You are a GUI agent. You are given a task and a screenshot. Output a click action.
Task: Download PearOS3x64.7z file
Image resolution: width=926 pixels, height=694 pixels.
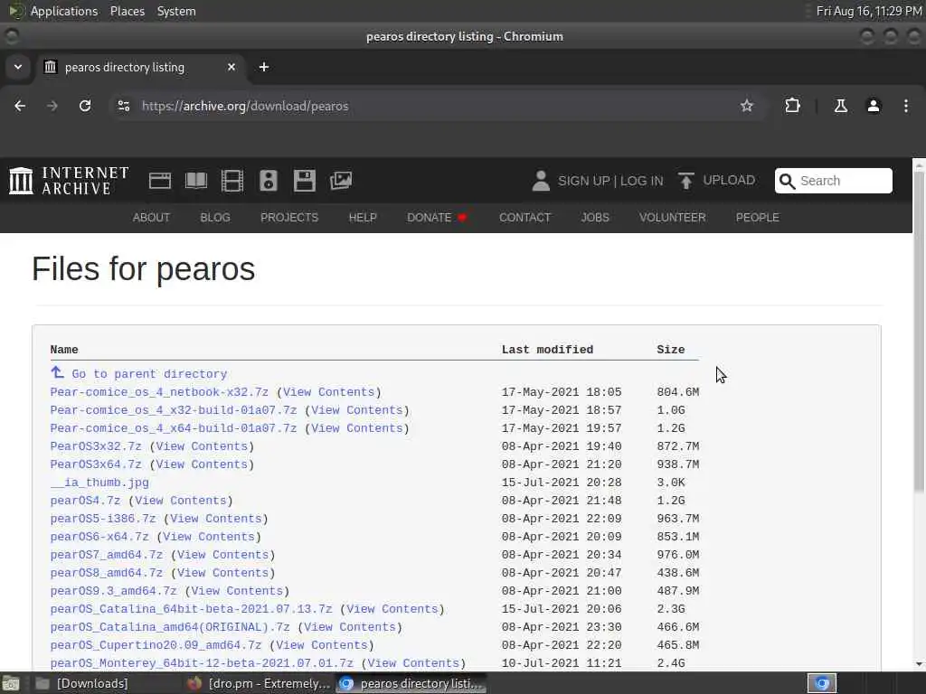pos(96,464)
